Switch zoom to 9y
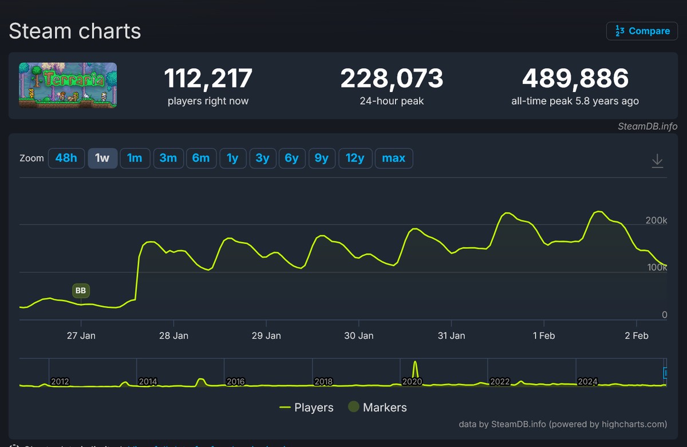 point(322,158)
